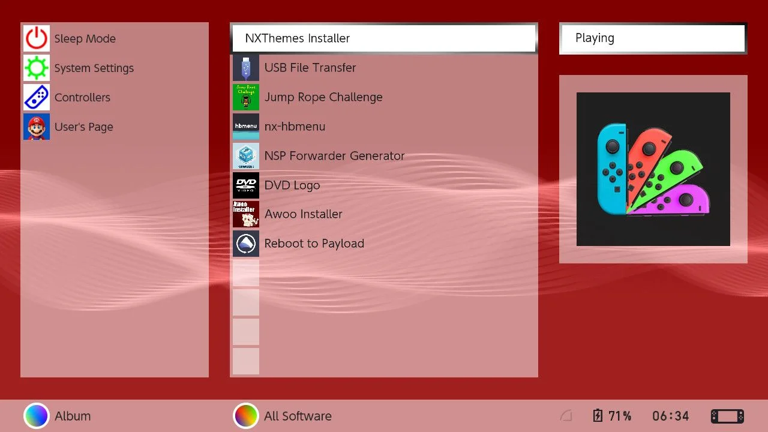The image size is (768, 432).
Task: Click the DVD Logo title text
Action: click(x=292, y=185)
